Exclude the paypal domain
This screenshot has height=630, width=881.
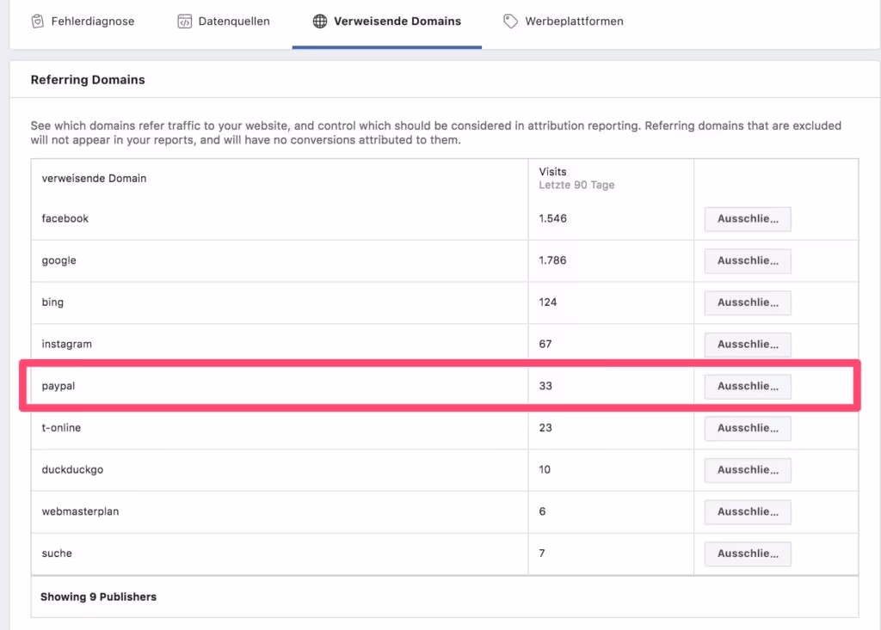(x=748, y=386)
